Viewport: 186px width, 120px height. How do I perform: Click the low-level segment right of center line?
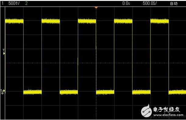click(105, 92)
